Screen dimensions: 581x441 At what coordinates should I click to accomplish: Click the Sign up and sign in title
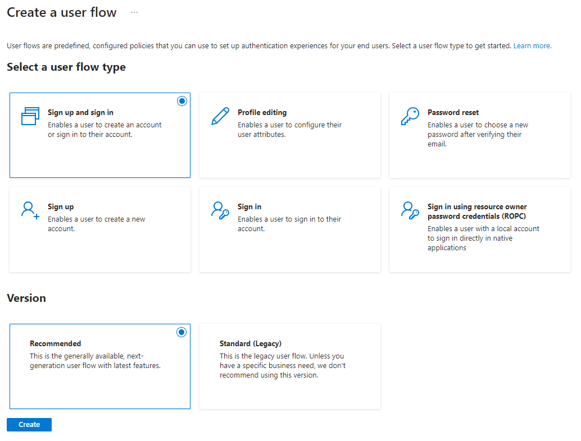pos(80,112)
